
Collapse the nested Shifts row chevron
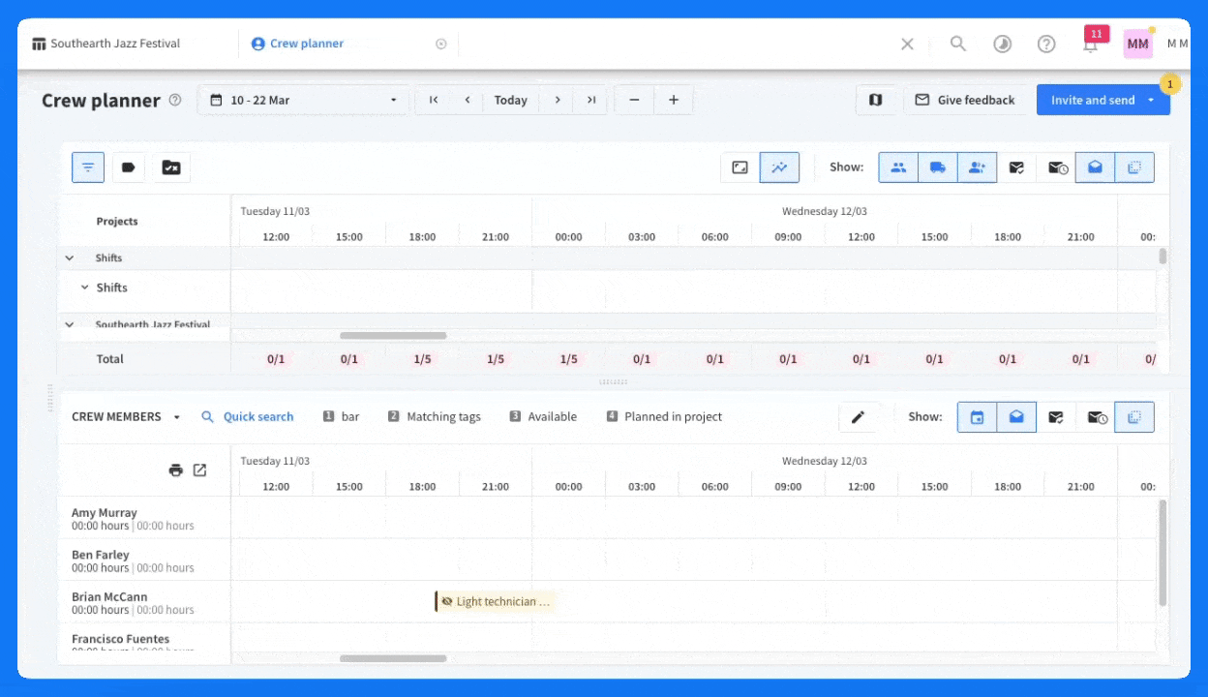[x=84, y=288]
